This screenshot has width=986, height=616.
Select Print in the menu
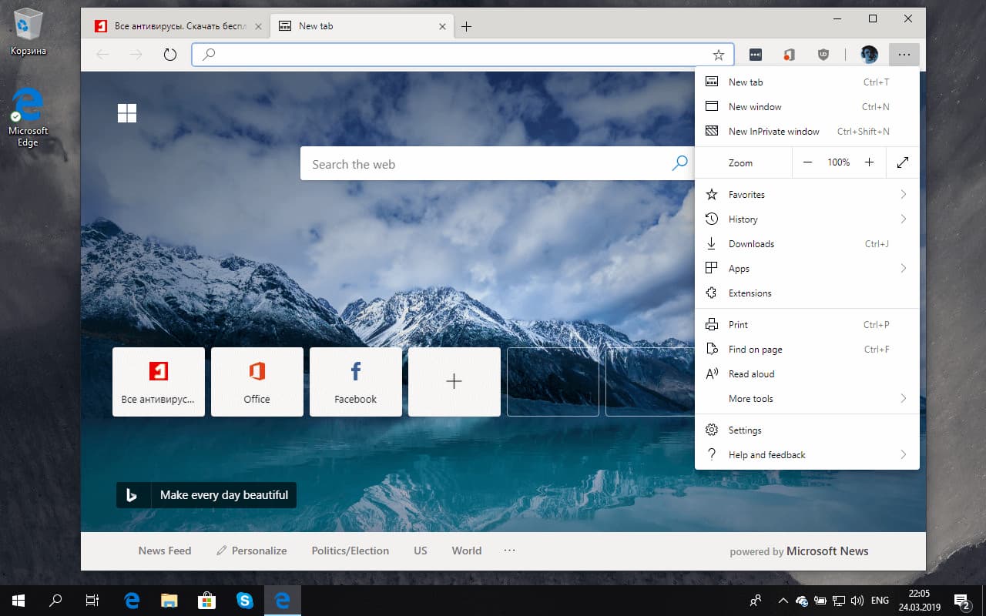(807, 325)
